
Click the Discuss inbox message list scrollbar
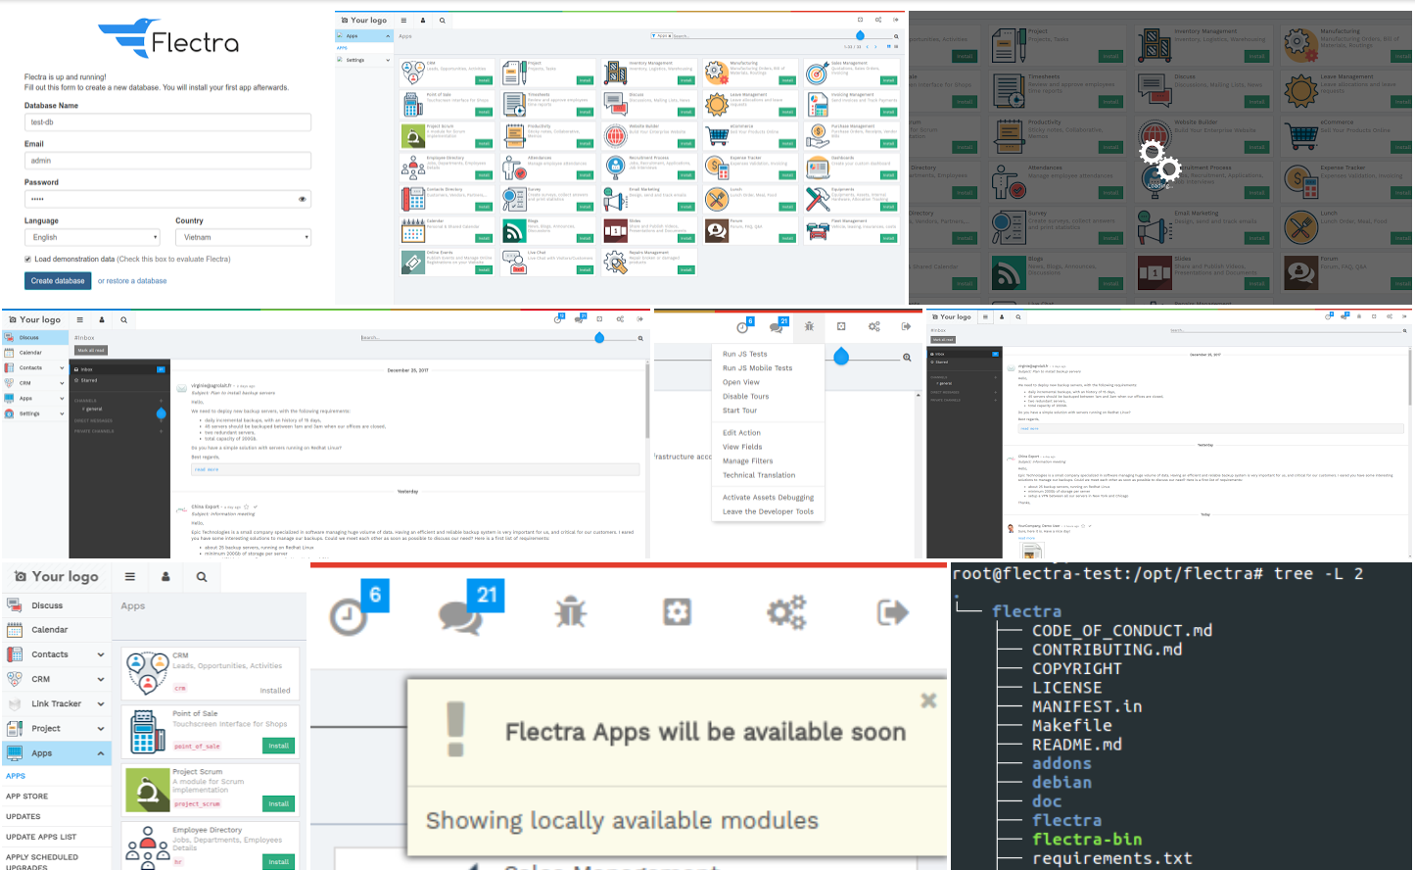click(647, 402)
